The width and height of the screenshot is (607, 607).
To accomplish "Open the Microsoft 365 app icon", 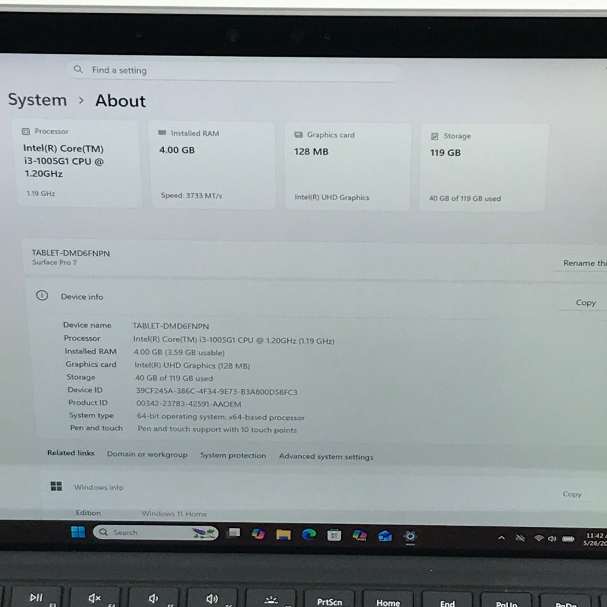I will (360, 535).
